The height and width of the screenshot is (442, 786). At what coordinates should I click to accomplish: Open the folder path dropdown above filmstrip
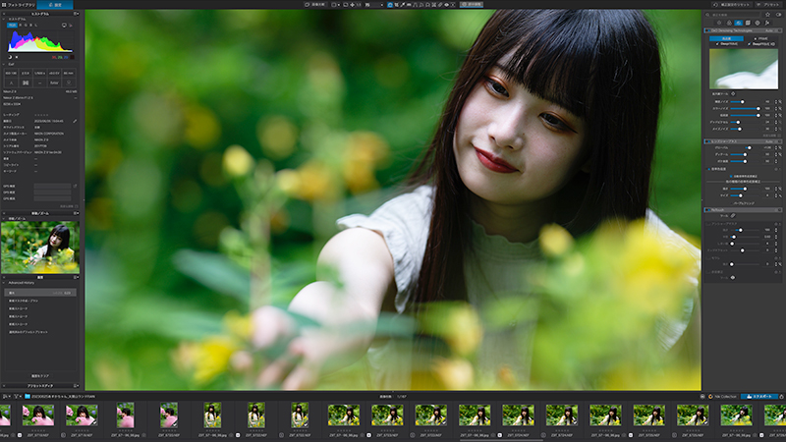[x=60, y=397]
